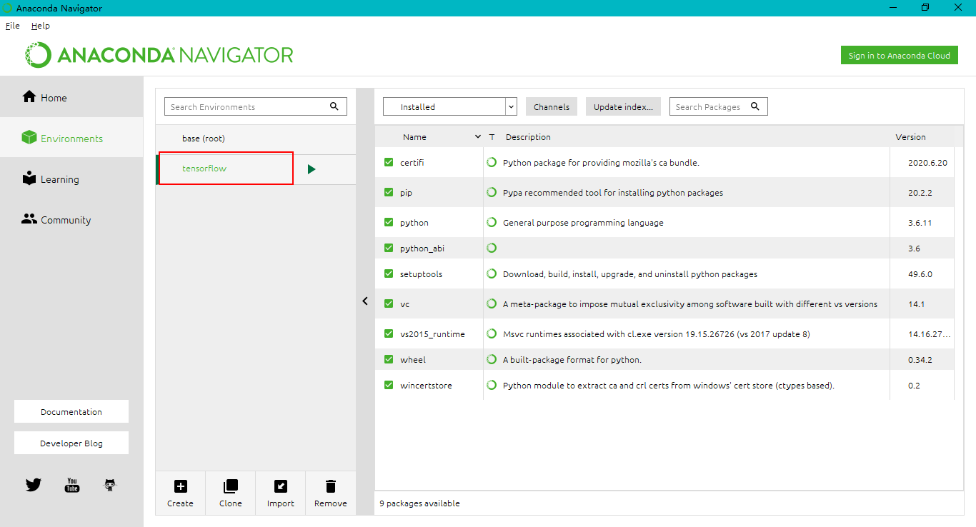Toggle the python package checkbox
Screen dimensions: 976x527
(389, 222)
